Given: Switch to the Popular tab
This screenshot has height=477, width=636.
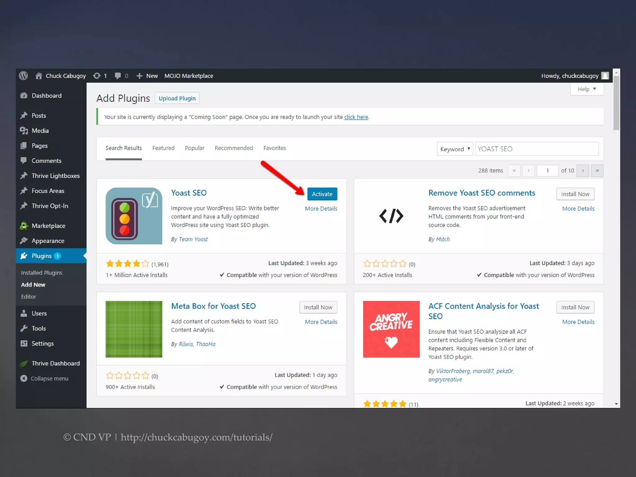Looking at the screenshot, I should pyautogui.click(x=195, y=148).
